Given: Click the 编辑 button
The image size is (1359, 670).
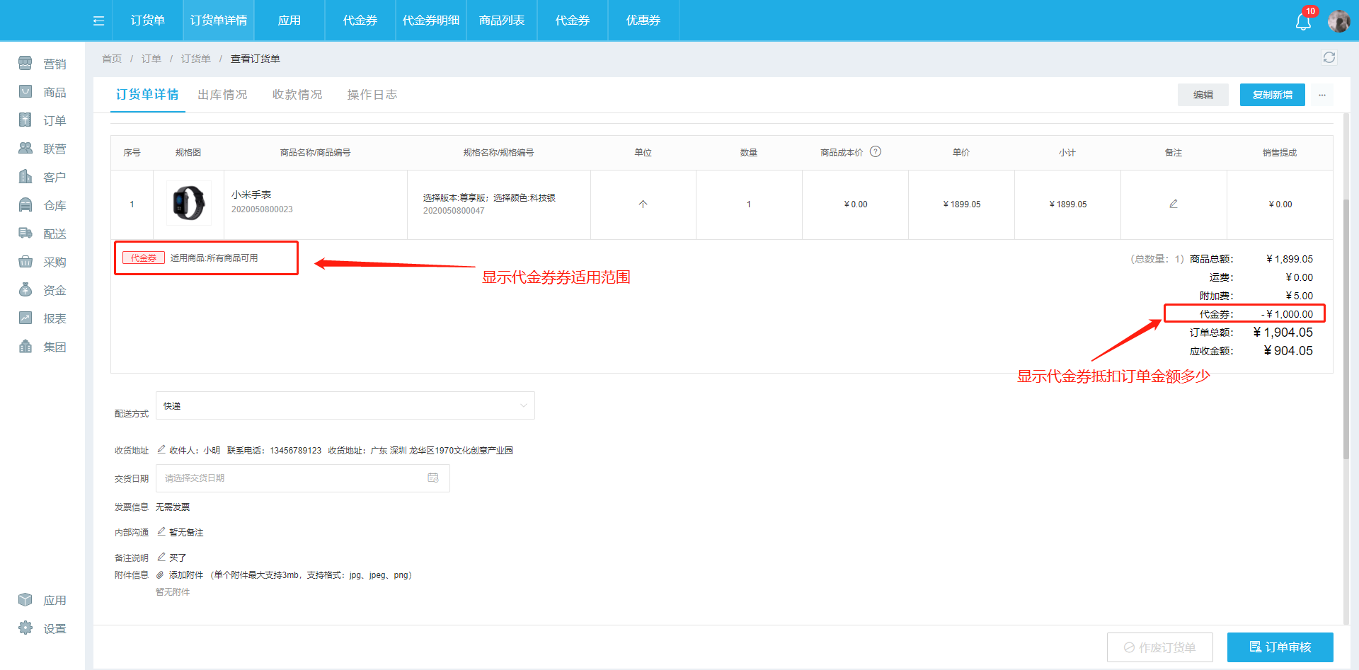Looking at the screenshot, I should [1203, 95].
